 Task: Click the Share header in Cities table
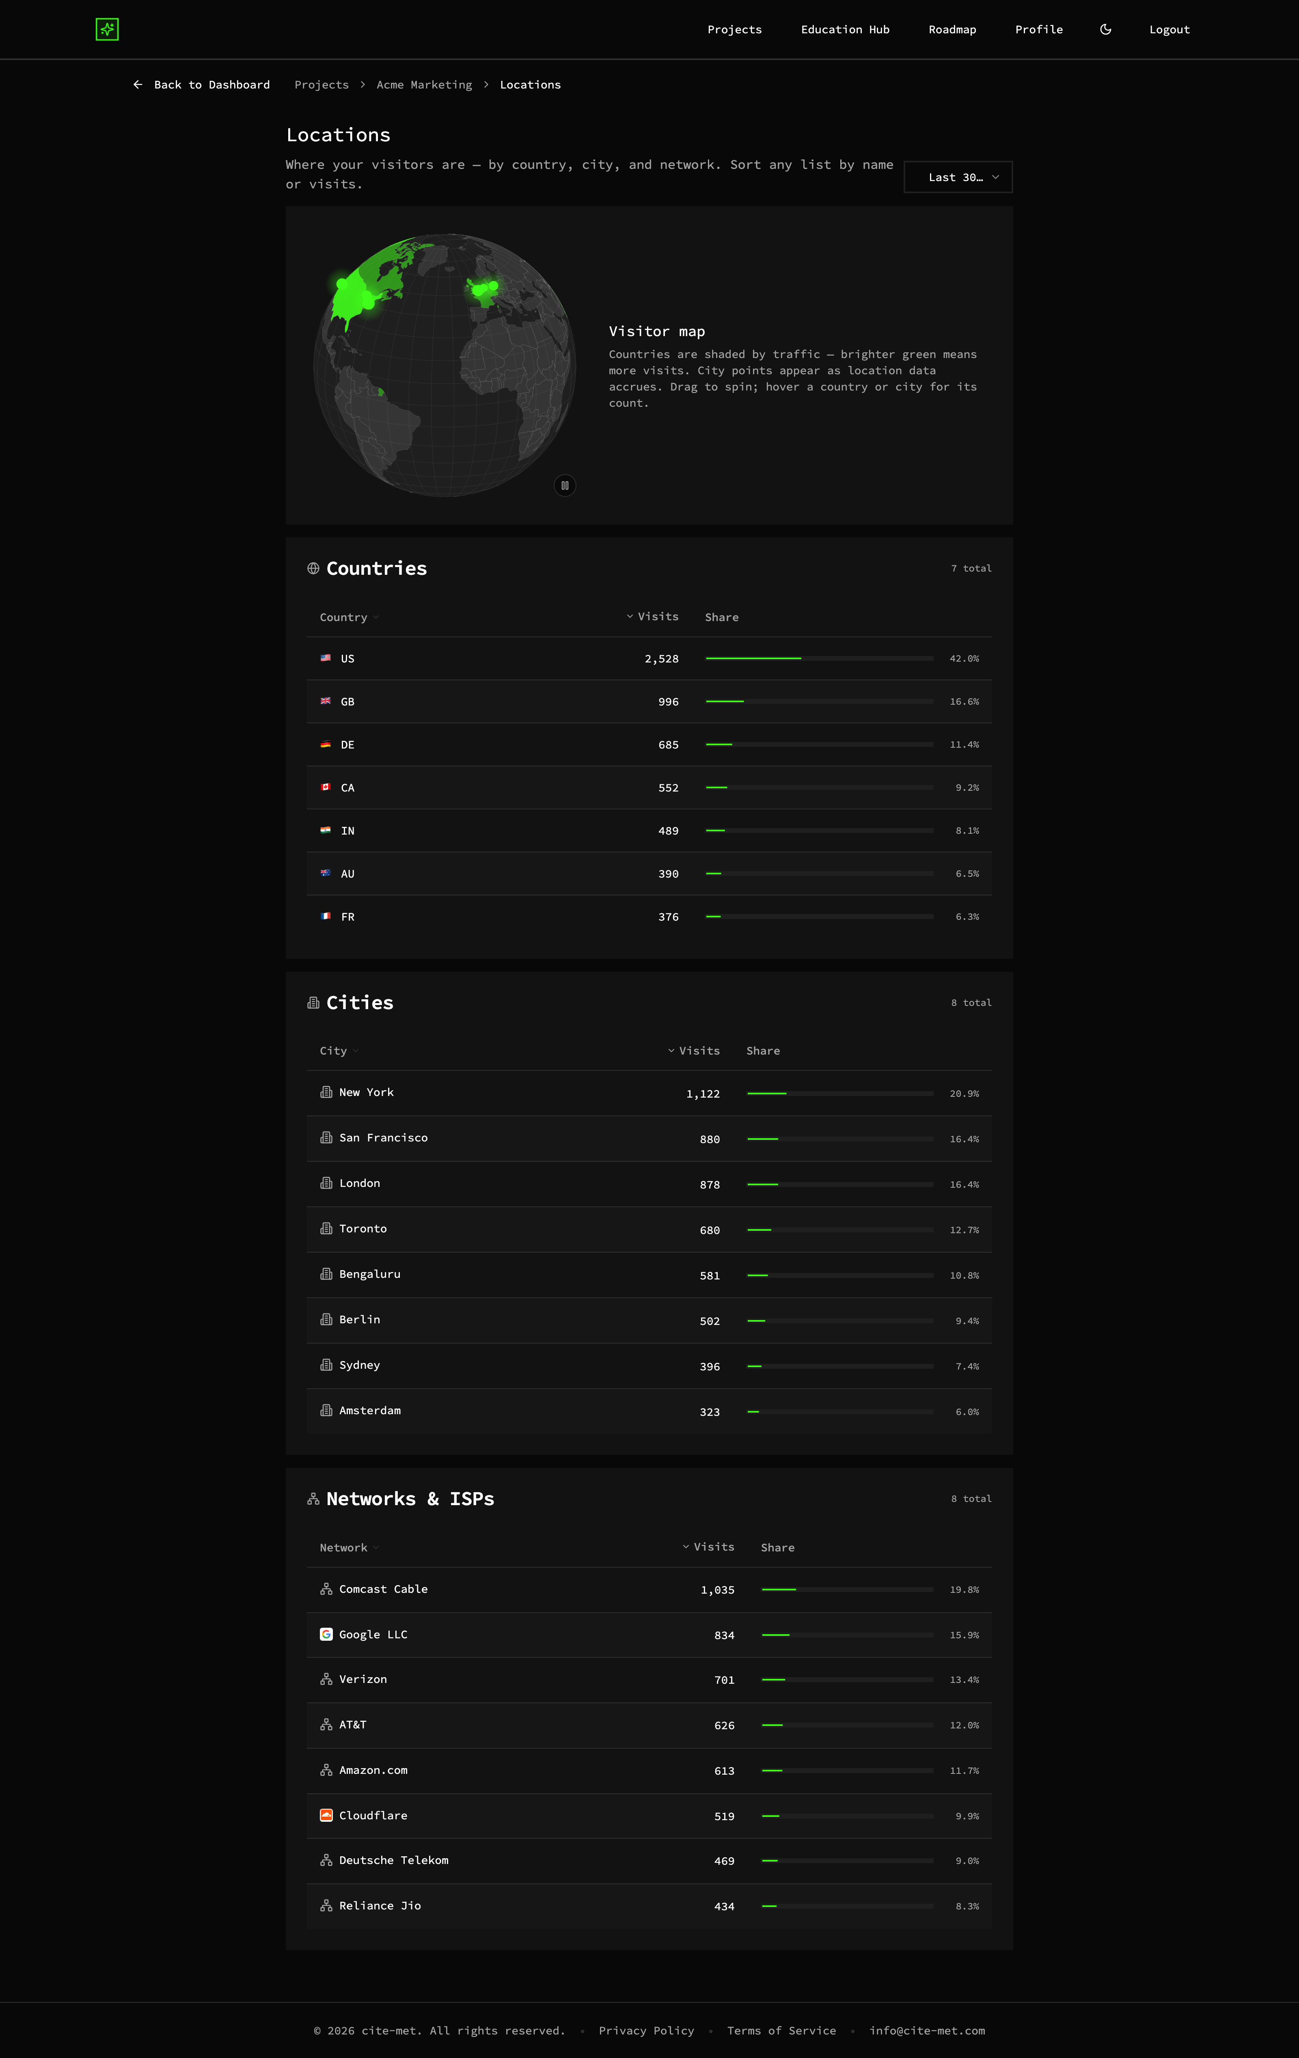(763, 1051)
